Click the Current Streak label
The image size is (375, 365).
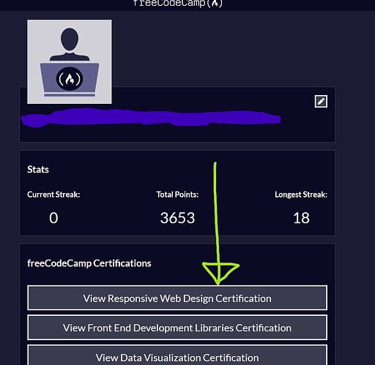click(x=53, y=195)
